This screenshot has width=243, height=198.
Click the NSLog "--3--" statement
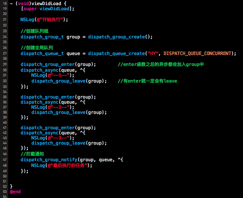pyautogui.click(x=53, y=138)
